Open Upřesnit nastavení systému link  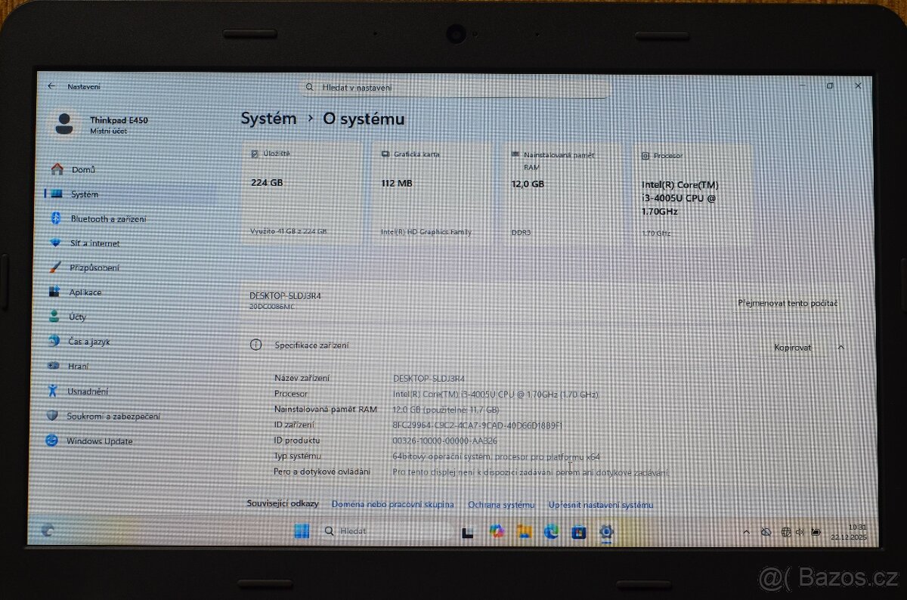pyautogui.click(x=600, y=504)
